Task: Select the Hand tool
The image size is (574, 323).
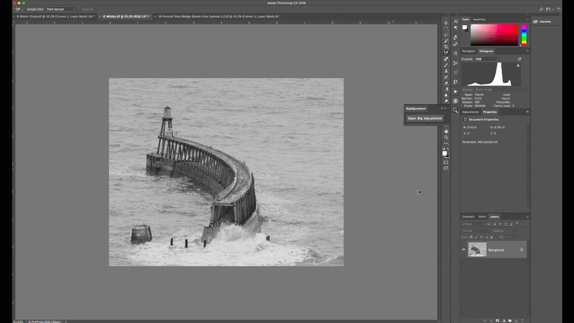Action: 446,131
